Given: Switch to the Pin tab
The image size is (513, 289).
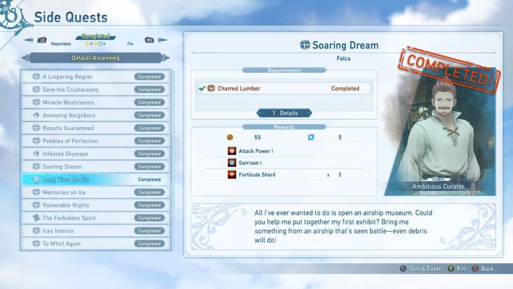Looking at the screenshot, I should click(130, 44).
